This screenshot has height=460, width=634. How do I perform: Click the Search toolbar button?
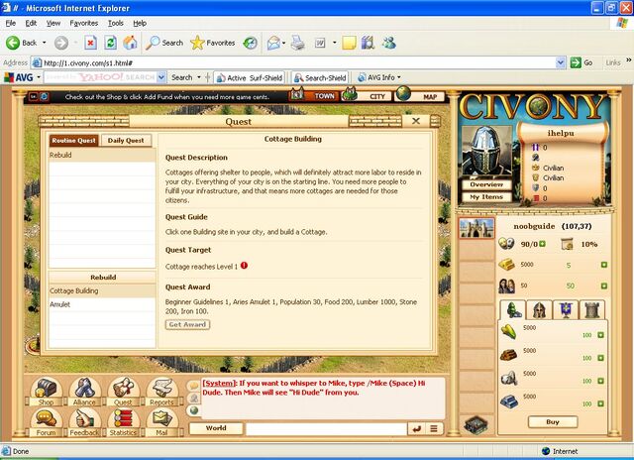(164, 43)
